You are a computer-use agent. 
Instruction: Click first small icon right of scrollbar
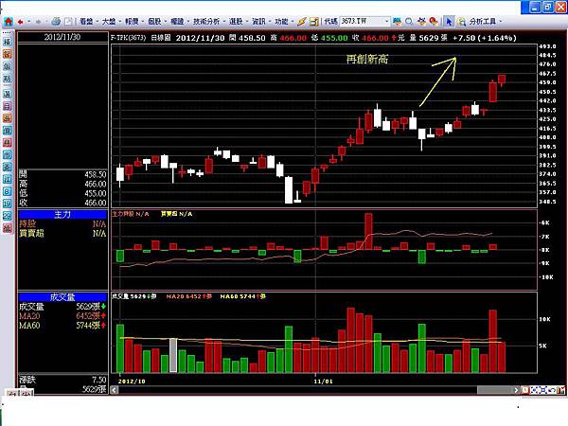[x=524, y=390]
